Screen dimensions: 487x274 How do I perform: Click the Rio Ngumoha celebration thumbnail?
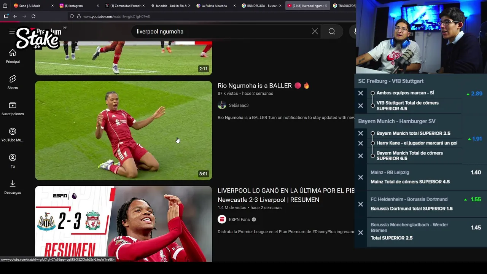[123, 130]
